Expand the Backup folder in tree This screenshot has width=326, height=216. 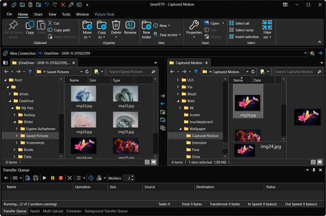[x=14, y=115]
